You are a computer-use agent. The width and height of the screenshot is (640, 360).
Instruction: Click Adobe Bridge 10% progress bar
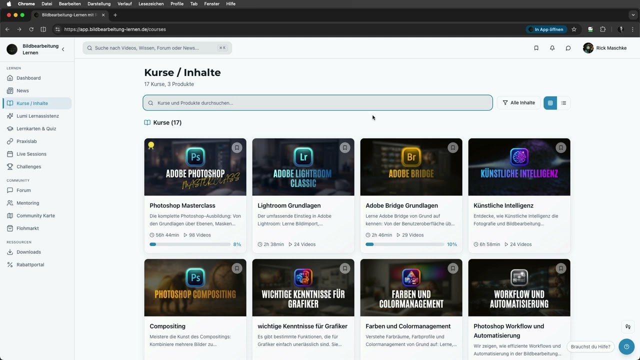point(404,244)
